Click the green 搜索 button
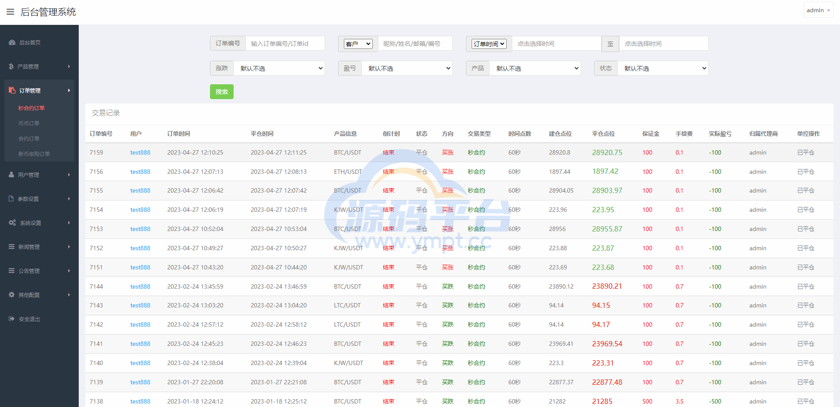840x407 pixels. (x=222, y=92)
